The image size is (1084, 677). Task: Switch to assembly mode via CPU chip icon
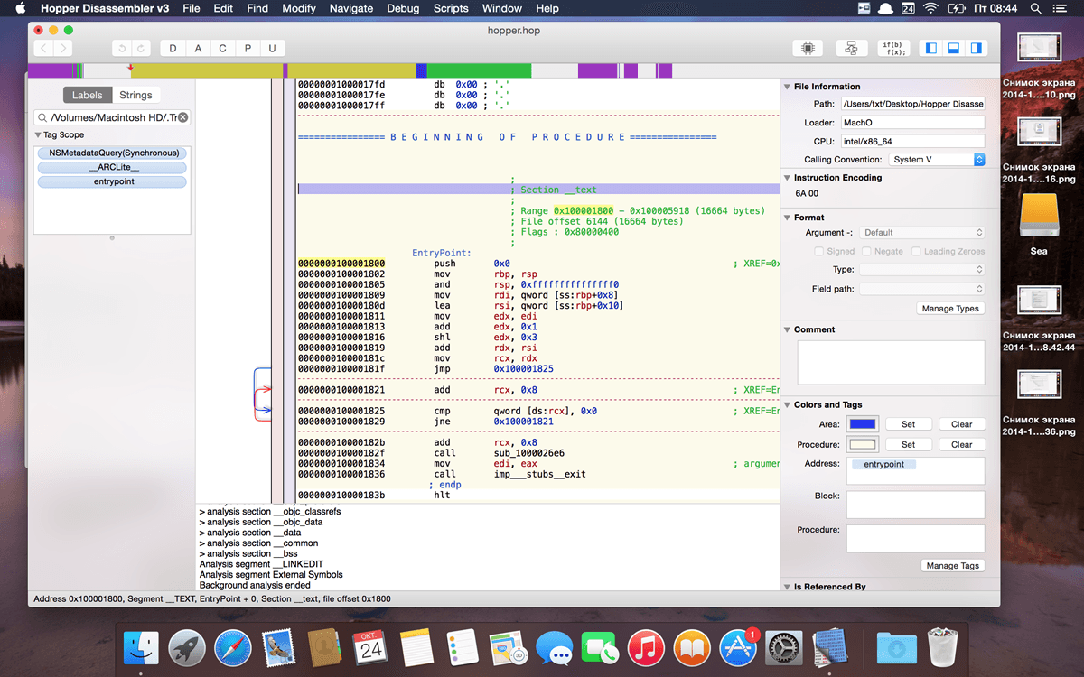coord(808,48)
